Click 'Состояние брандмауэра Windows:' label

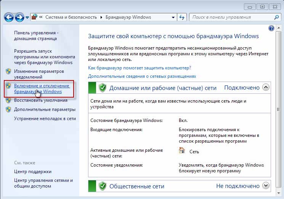pos(127,120)
